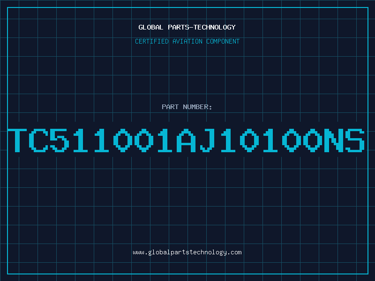Select part number TC511001AJ10100NS
The width and height of the screenshot is (375, 281).
coord(186,140)
